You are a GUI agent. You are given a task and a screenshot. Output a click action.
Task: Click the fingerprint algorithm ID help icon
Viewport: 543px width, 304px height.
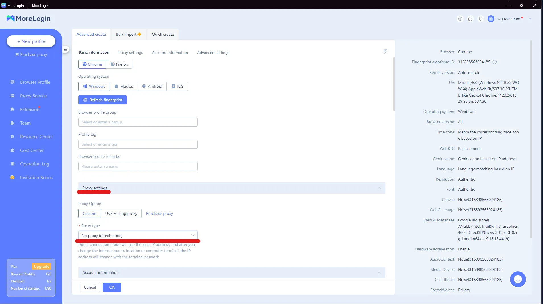click(x=495, y=62)
